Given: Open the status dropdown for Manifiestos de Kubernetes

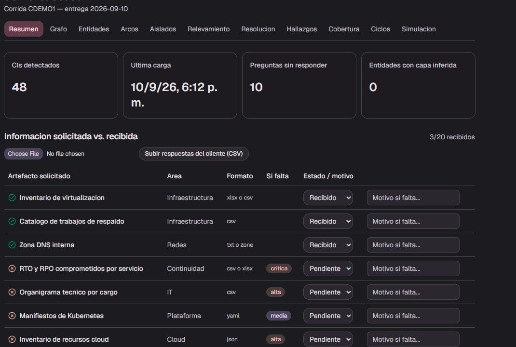Looking at the screenshot, I should click(328, 316).
